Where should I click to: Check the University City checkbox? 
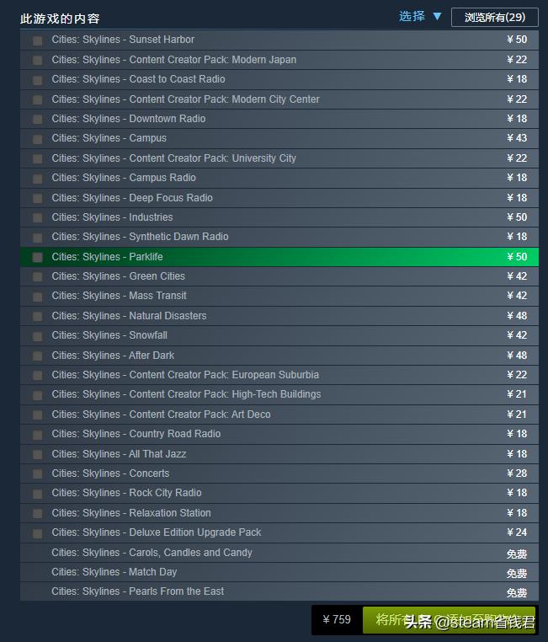coord(37,159)
